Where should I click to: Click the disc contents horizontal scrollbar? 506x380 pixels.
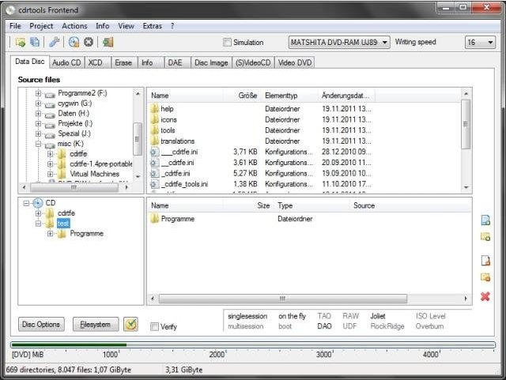(283, 299)
